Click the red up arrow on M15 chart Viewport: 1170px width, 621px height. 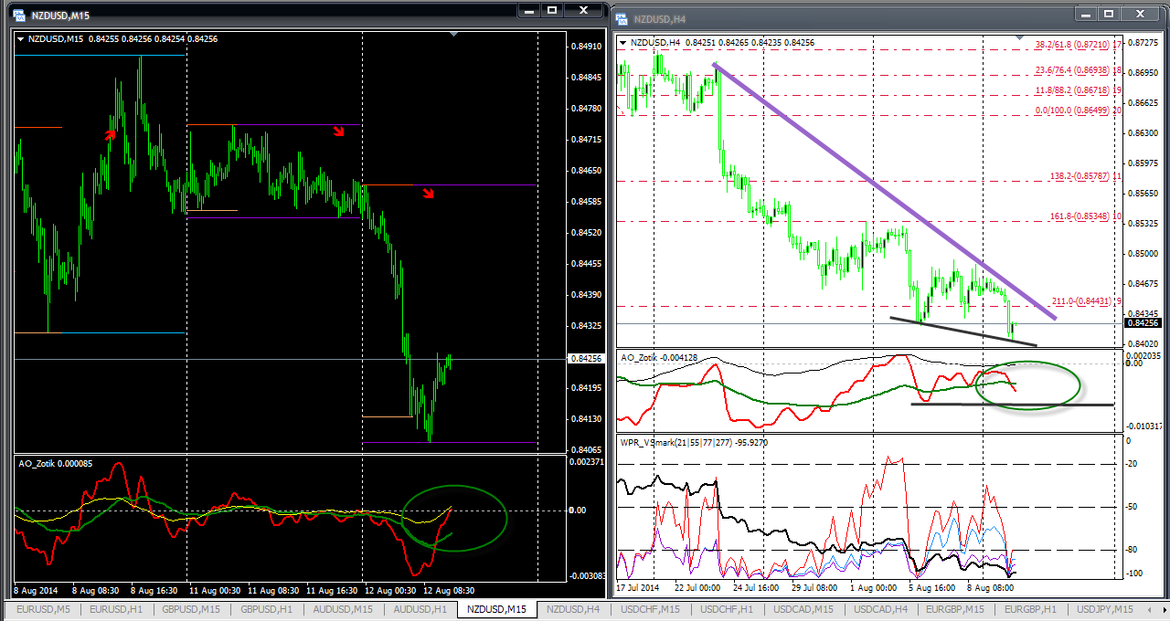click(110, 135)
